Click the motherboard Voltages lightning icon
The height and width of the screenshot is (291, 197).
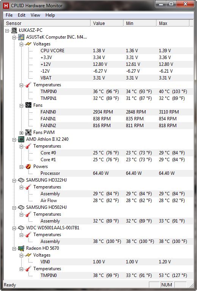tap(28, 44)
